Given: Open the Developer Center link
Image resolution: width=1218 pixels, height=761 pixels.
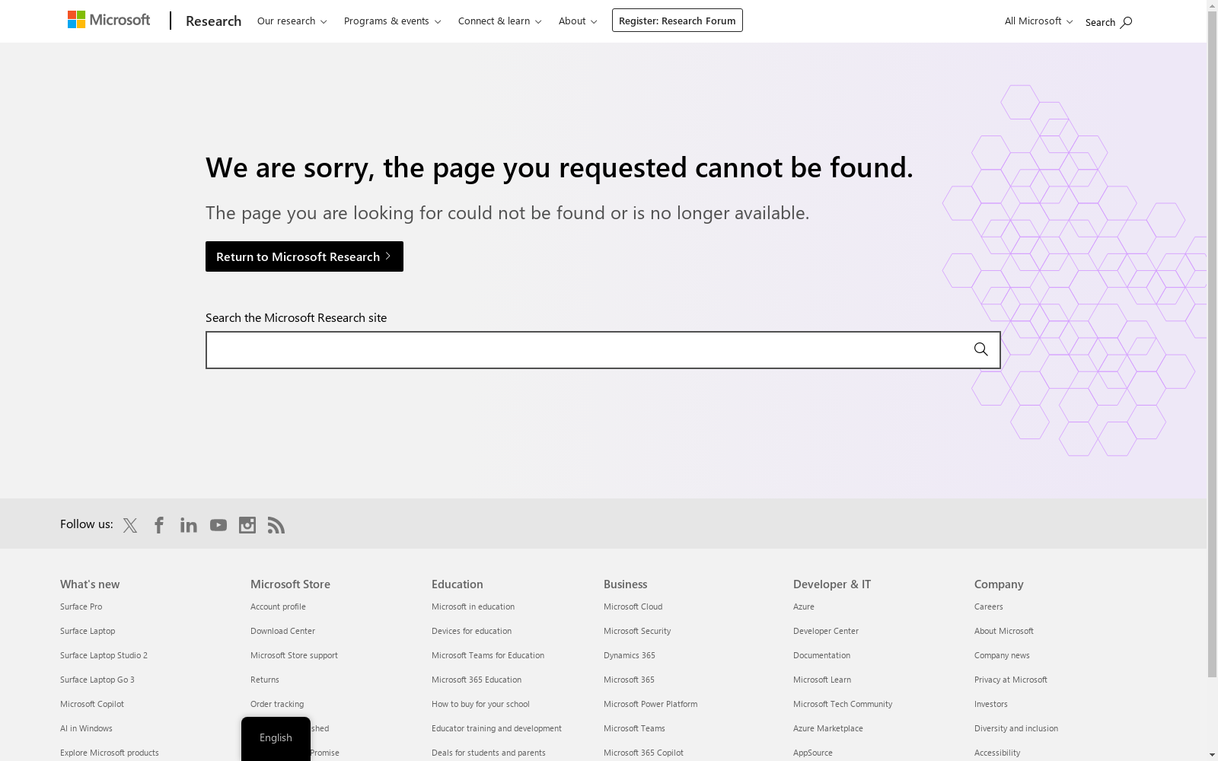Looking at the screenshot, I should pyautogui.click(x=826, y=631).
